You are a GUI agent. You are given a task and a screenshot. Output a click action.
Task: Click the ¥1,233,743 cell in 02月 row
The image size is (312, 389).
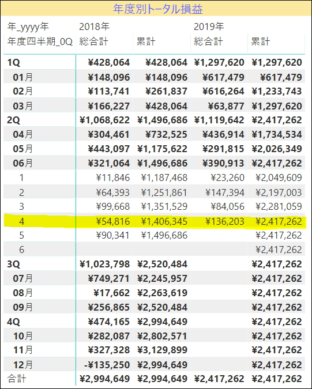pos(277,91)
